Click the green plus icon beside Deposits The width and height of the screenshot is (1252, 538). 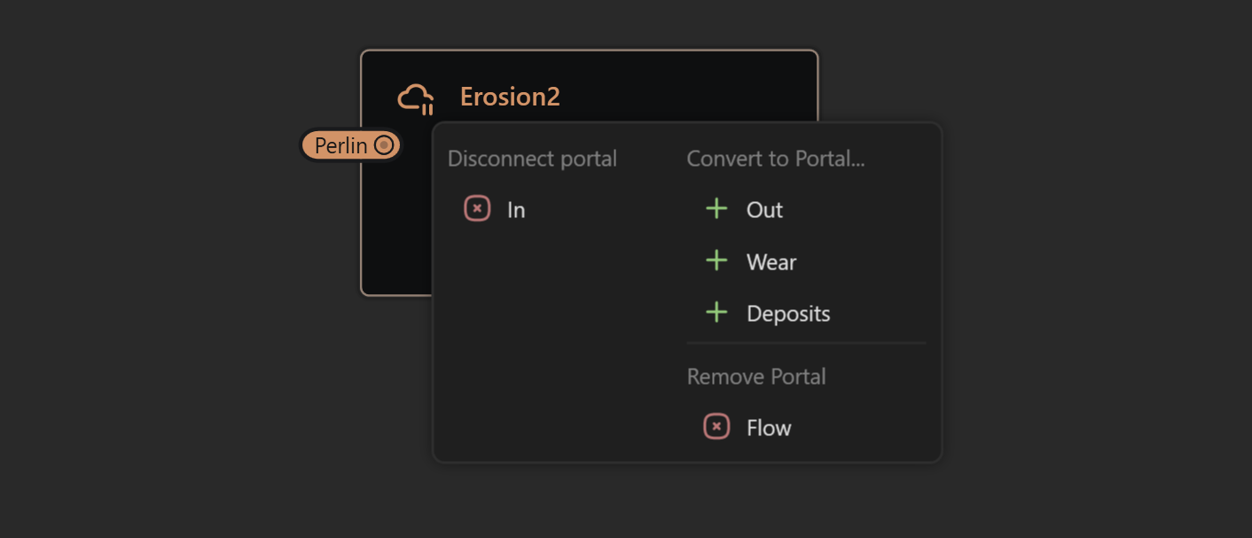716,312
